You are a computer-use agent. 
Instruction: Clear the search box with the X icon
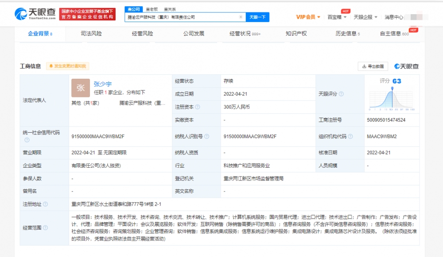241,17
